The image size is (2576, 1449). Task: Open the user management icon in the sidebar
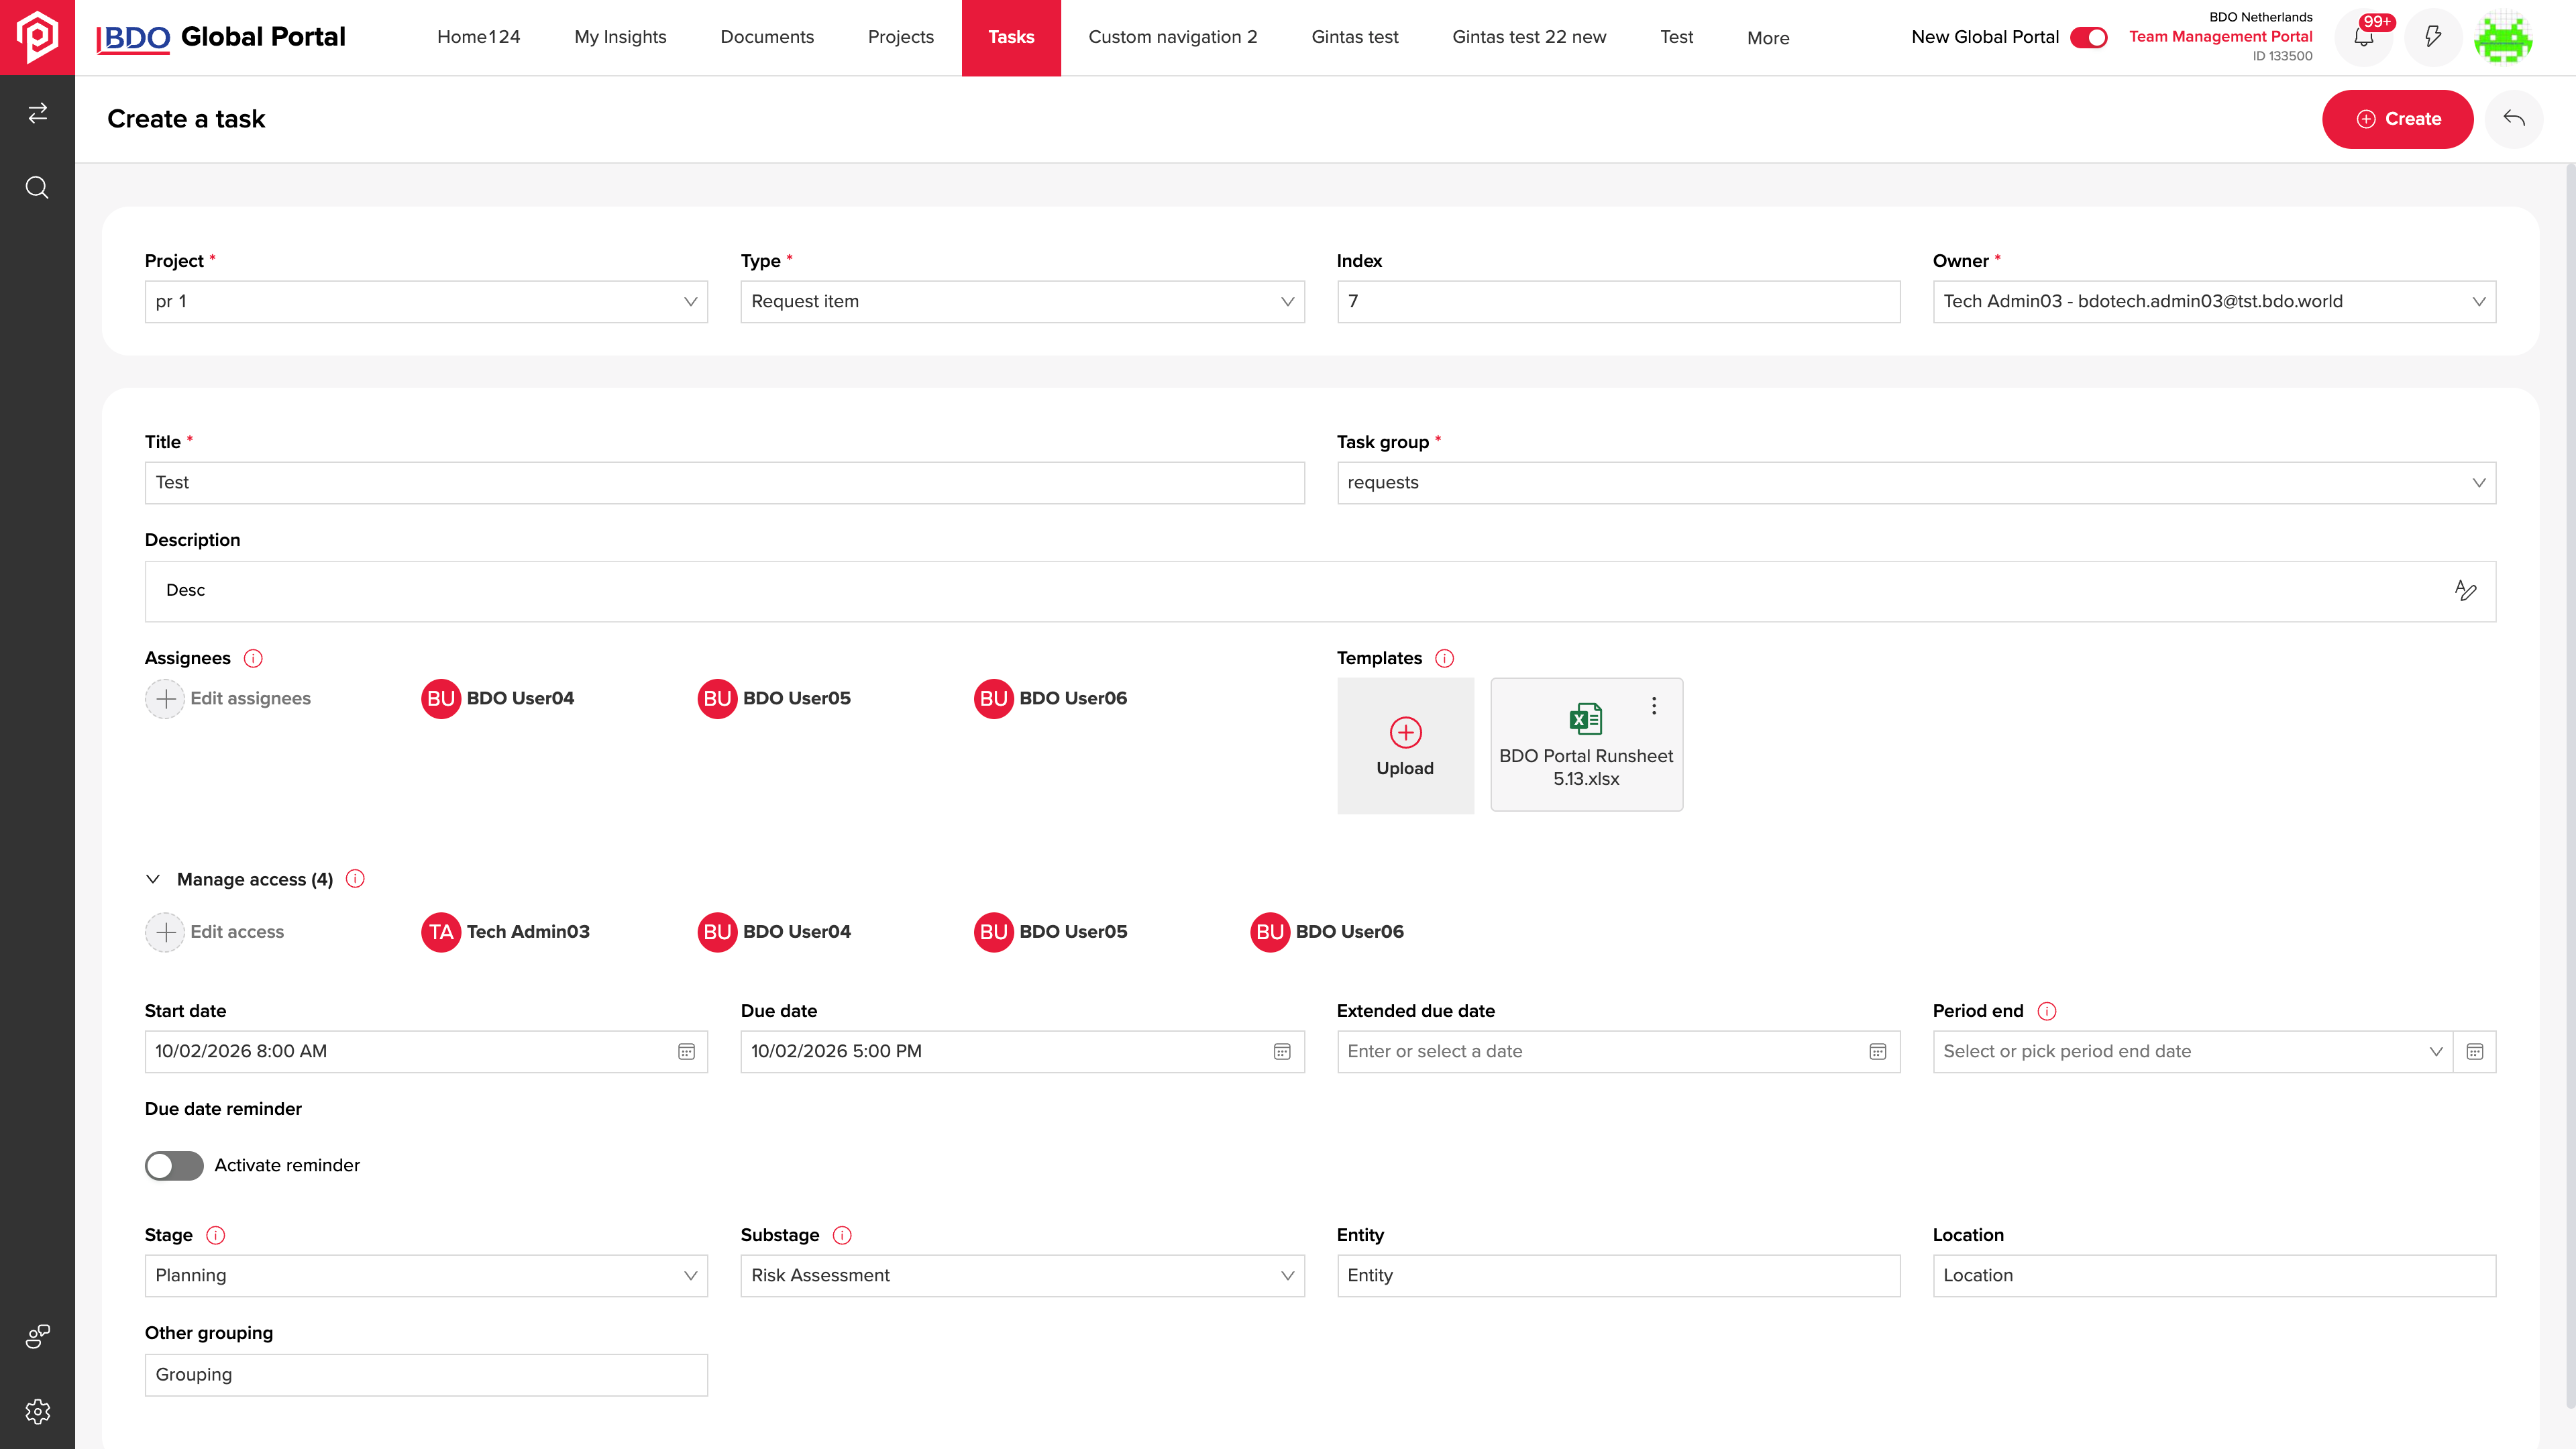[37, 1336]
